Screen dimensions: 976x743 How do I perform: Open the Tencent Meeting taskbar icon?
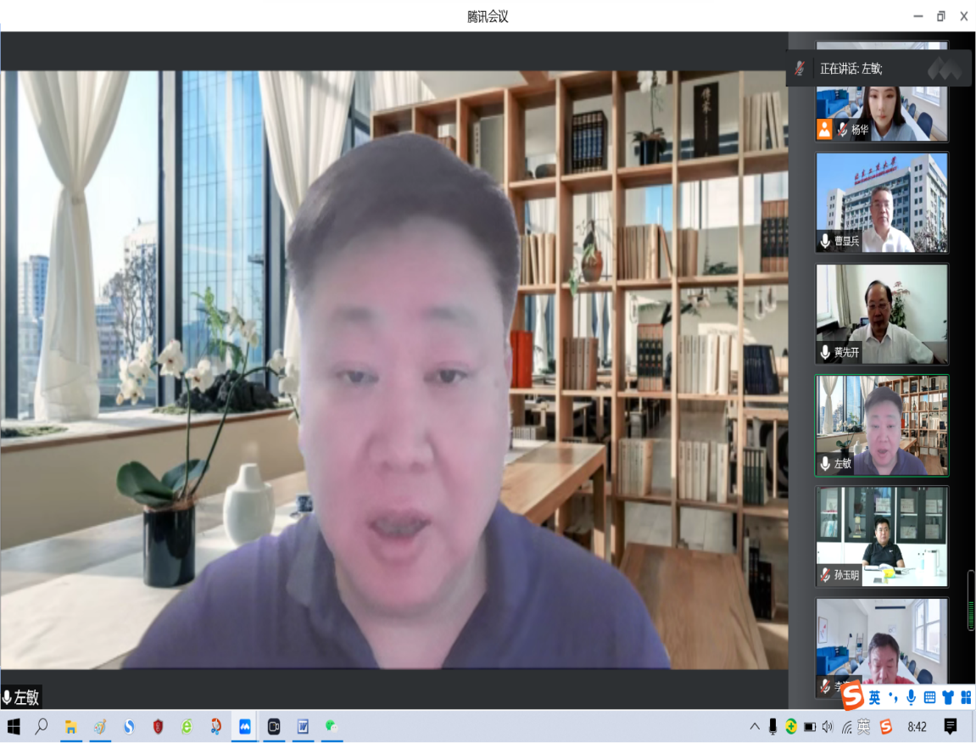(x=243, y=727)
